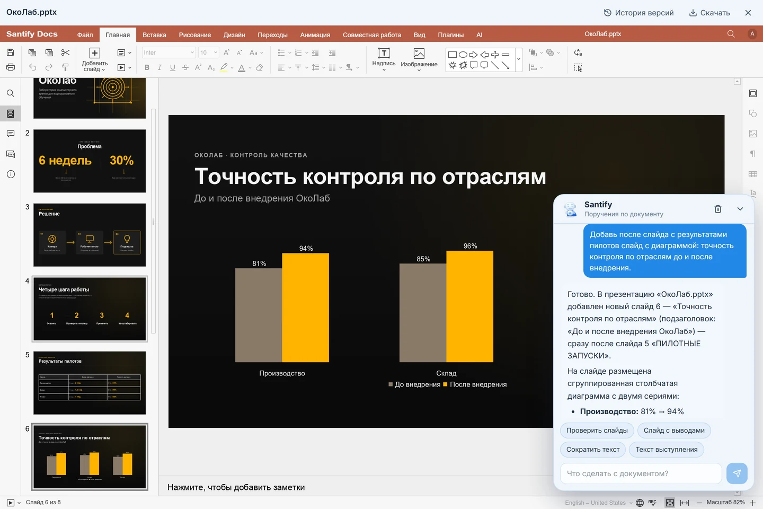Switch to the Вставка tab

tap(154, 35)
